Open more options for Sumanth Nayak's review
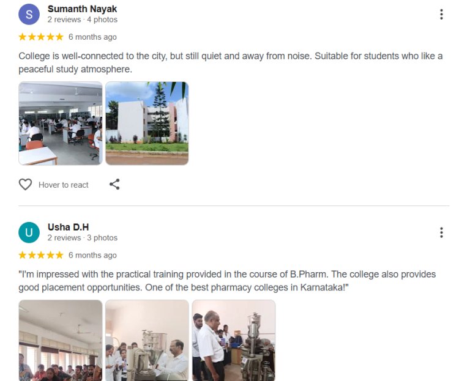 [441, 14]
